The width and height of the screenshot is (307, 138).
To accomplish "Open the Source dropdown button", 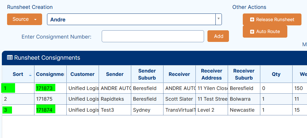I will click(25, 19).
